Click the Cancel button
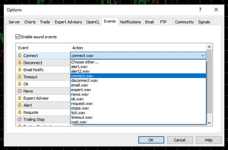 pos(180,140)
